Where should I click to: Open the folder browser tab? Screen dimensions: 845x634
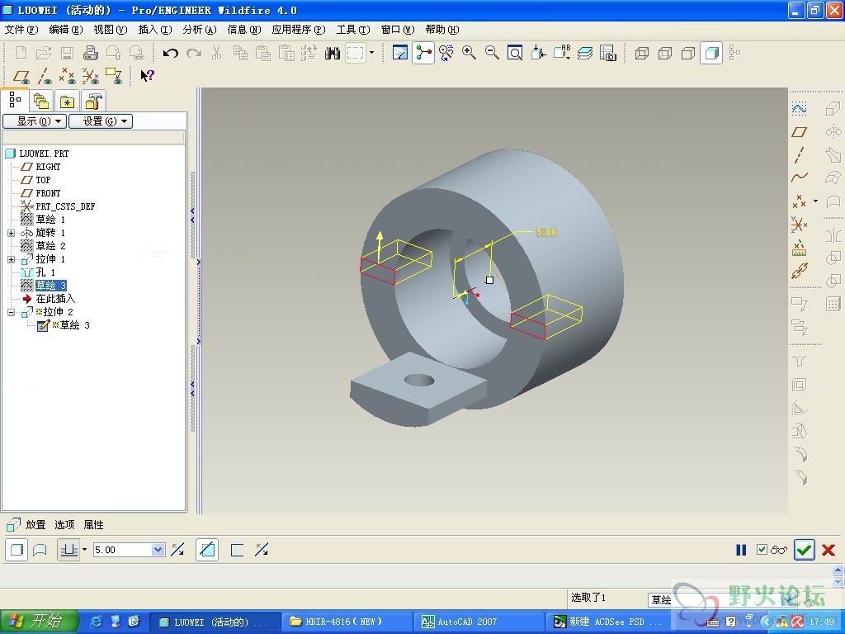tap(41, 101)
